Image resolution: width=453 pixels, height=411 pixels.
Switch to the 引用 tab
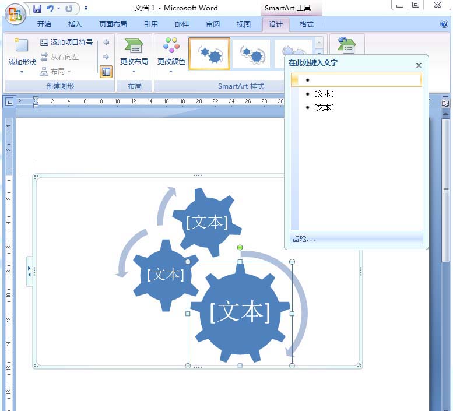click(151, 24)
